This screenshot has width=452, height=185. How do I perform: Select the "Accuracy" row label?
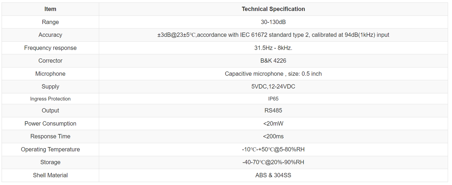tap(50, 35)
